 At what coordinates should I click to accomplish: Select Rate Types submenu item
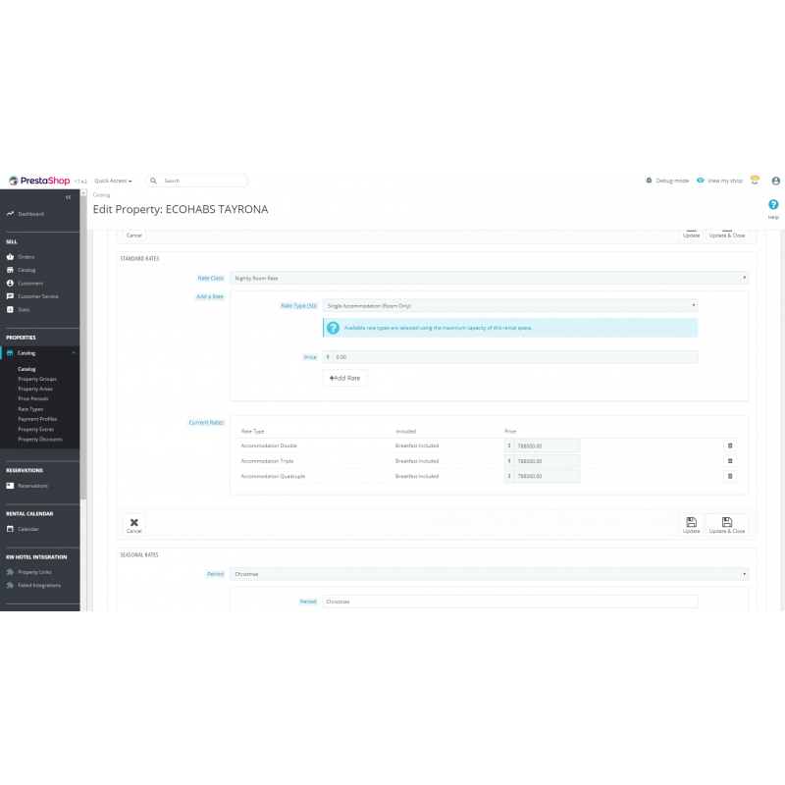[x=30, y=409]
